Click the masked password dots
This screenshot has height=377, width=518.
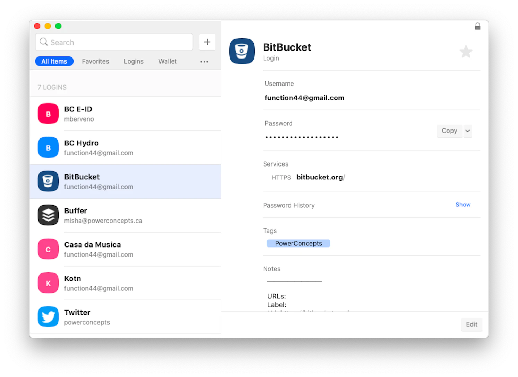(302, 137)
